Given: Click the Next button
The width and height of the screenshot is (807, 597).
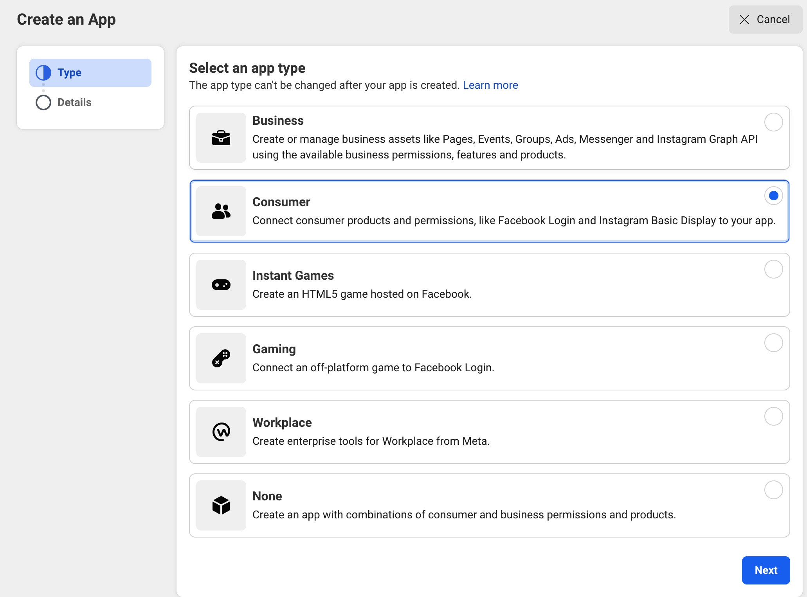Looking at the screenshot, I should point(766,570).
